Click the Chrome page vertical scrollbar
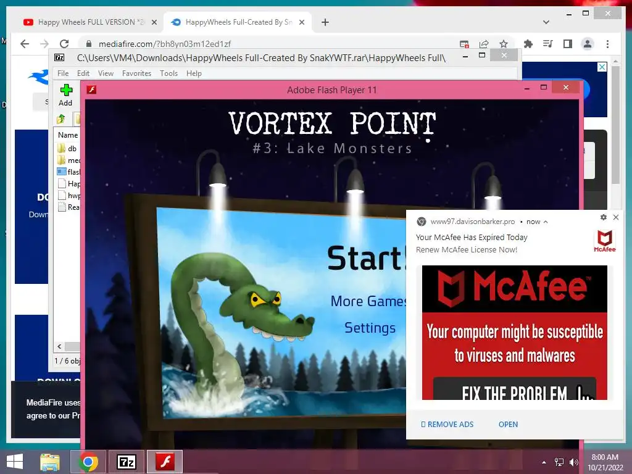This screenshot has width=632, height=474. [x=615, y=125]
